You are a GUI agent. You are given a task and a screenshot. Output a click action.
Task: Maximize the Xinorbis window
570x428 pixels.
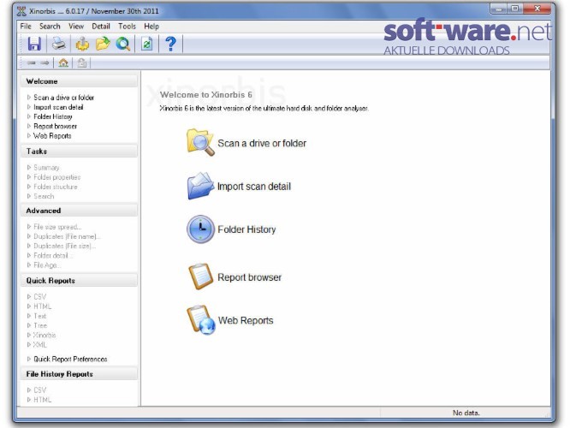point(514,9)
